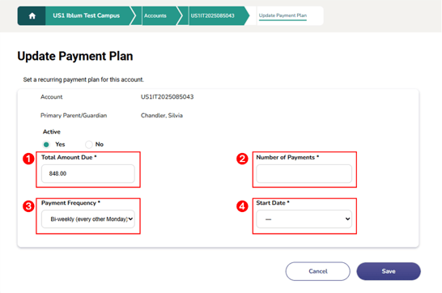The image size is (442, 293).
Task: Focus the Total Amount Due field
Action: pos(88,173)
